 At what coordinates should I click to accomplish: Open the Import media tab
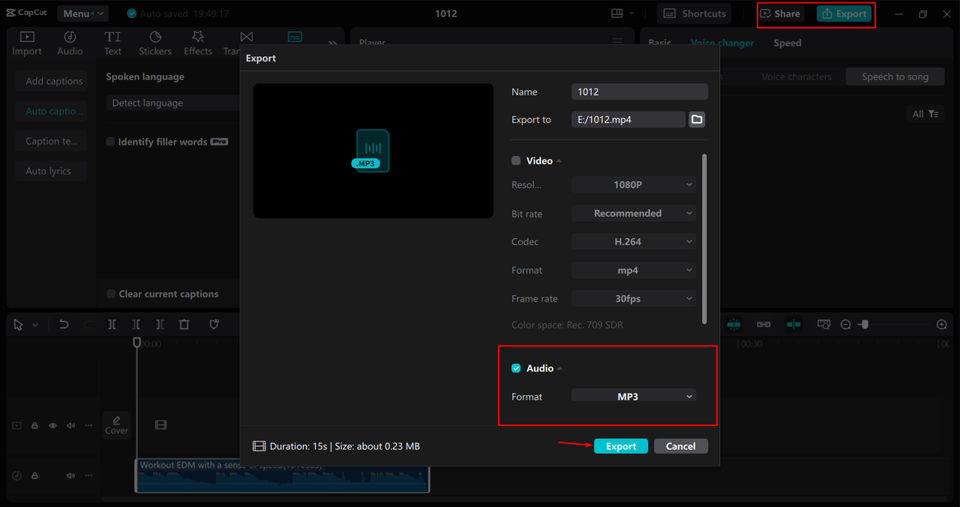(x=27, y=43)
